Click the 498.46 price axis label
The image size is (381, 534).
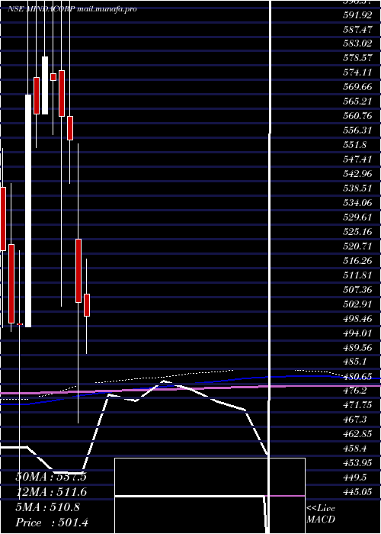click(x=357, y=318)
